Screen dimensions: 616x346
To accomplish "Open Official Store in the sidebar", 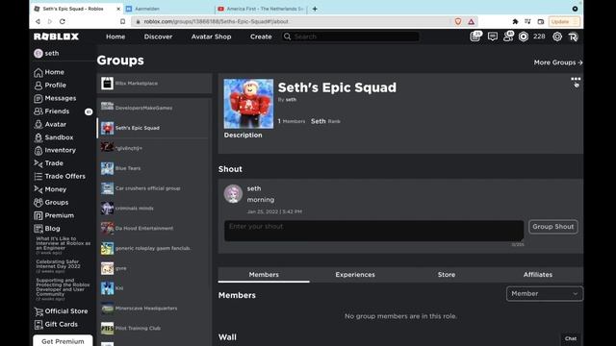I will click(61, 311).
